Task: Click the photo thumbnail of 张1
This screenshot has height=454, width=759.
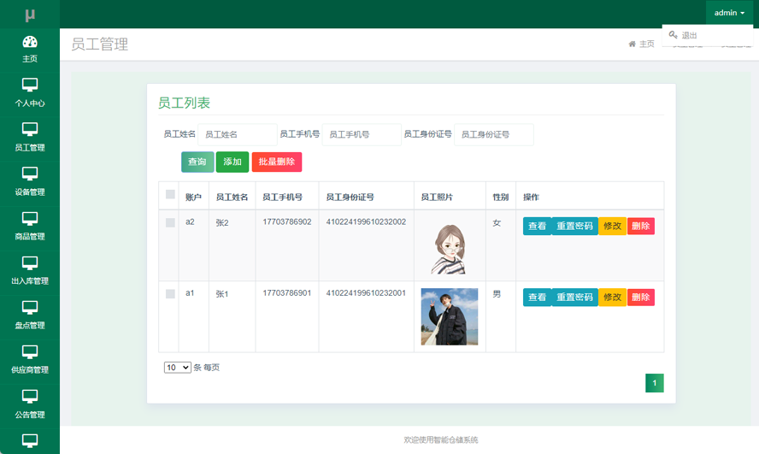Action: (x=449, y=316)
